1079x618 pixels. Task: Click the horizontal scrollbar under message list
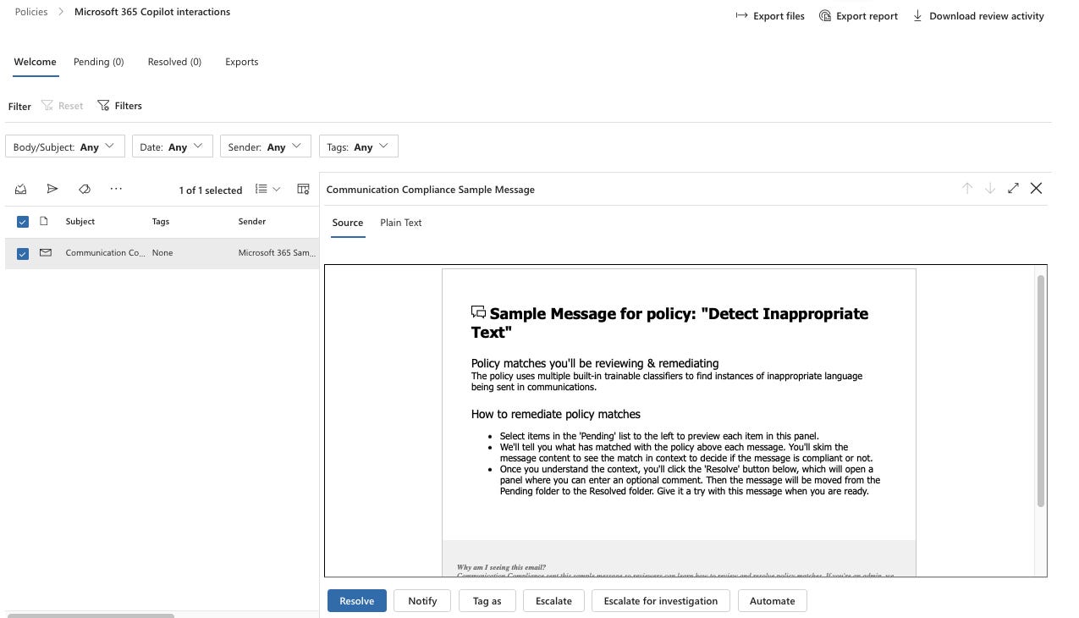click(91, 615)
